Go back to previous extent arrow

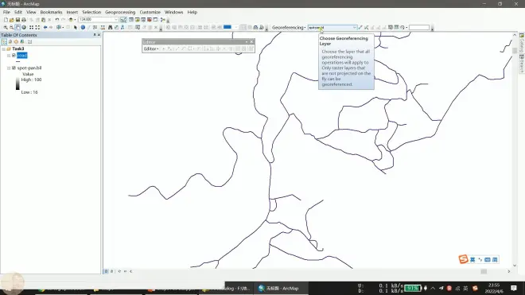(x=45, y=28)
